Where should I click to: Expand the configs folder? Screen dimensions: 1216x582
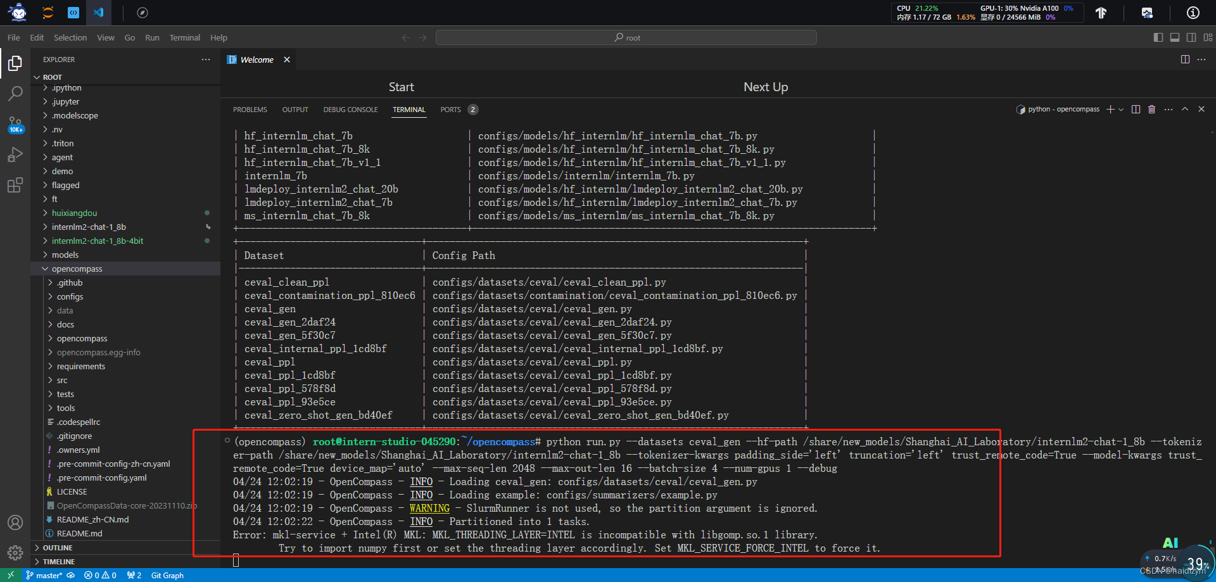click(125, 296)
